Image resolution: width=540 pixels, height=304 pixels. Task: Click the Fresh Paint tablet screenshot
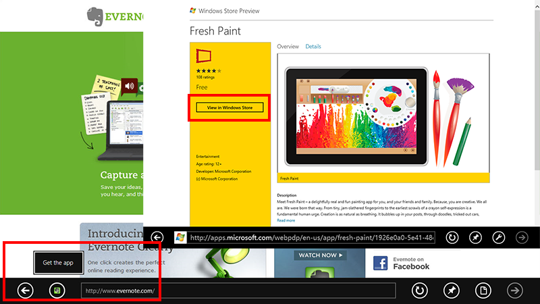pos(356,116)
